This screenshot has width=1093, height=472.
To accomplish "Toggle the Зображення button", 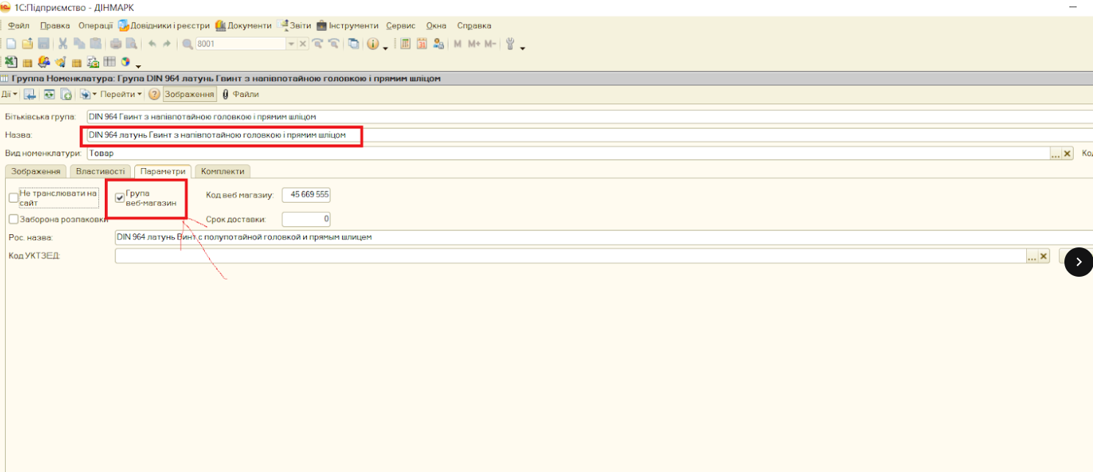I will 189,94.
